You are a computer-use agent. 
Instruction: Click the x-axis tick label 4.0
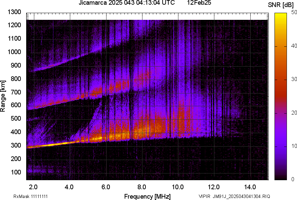pyautogui.click(x=69, y=187)
